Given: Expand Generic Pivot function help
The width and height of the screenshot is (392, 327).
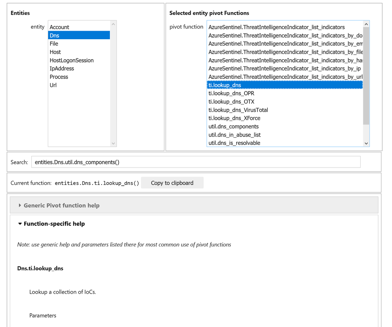Looking at the screenshot, I should pyautogui.click(x=61, y=205).
